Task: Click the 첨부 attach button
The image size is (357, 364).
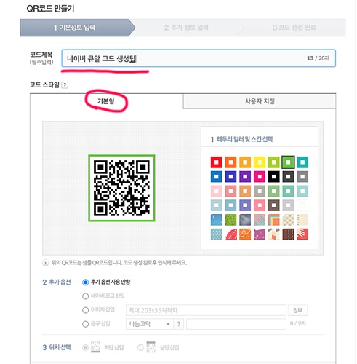Action: [297, 310]
